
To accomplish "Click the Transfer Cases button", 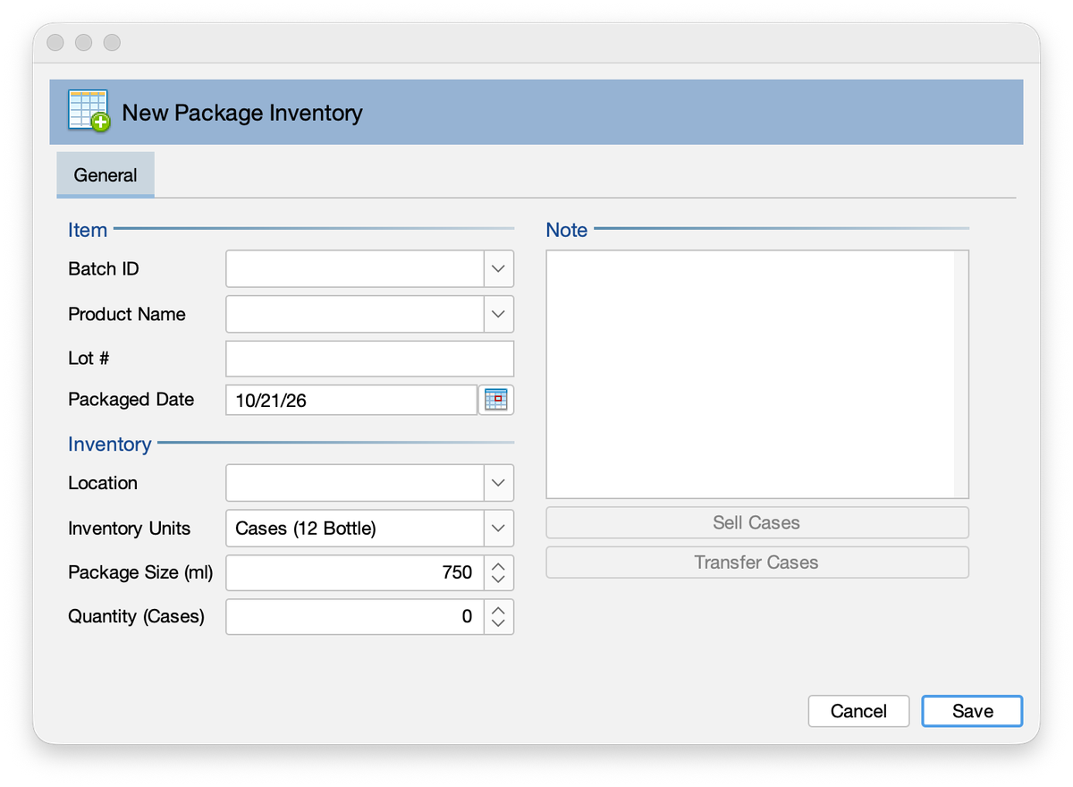I will [x=756, y=563].
